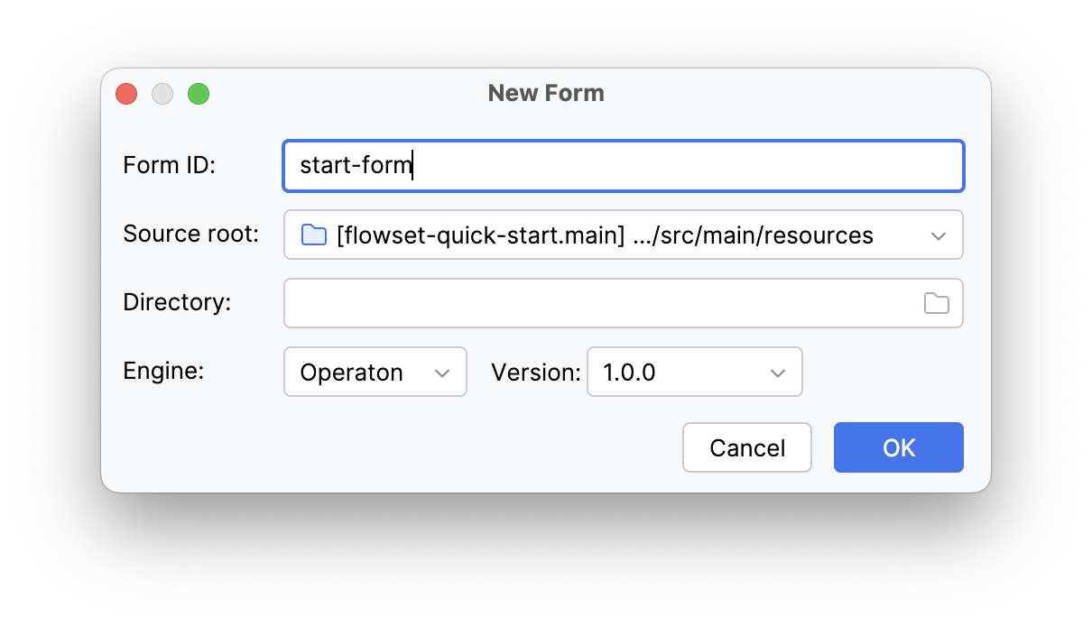The height and width of the screenshot is (626, 1092).
Task: Focus the Form ID input field
Action: (623, 166)
